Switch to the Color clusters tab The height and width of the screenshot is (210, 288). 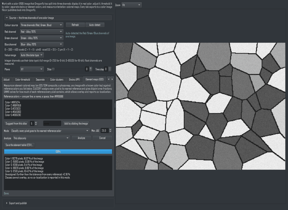coord(57,80)
